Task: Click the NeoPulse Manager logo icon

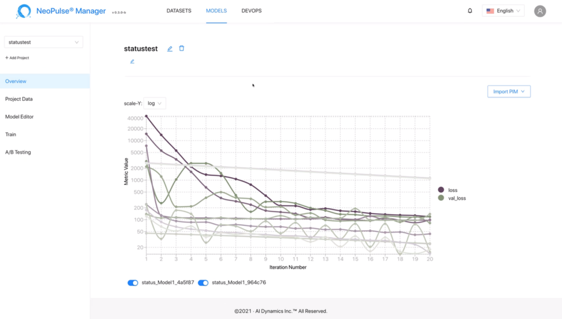Action: tap(24, 11)
